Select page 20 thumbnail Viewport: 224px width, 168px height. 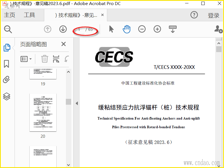click(43, 113)
